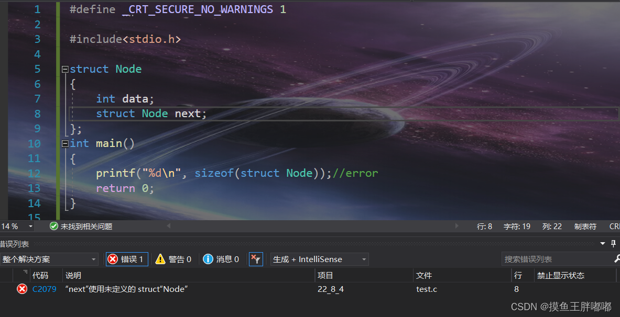Click the left scroll arrow of horizontal scrollbar
The height and width of the screenshot is (317, 620).
click(169, 227)
